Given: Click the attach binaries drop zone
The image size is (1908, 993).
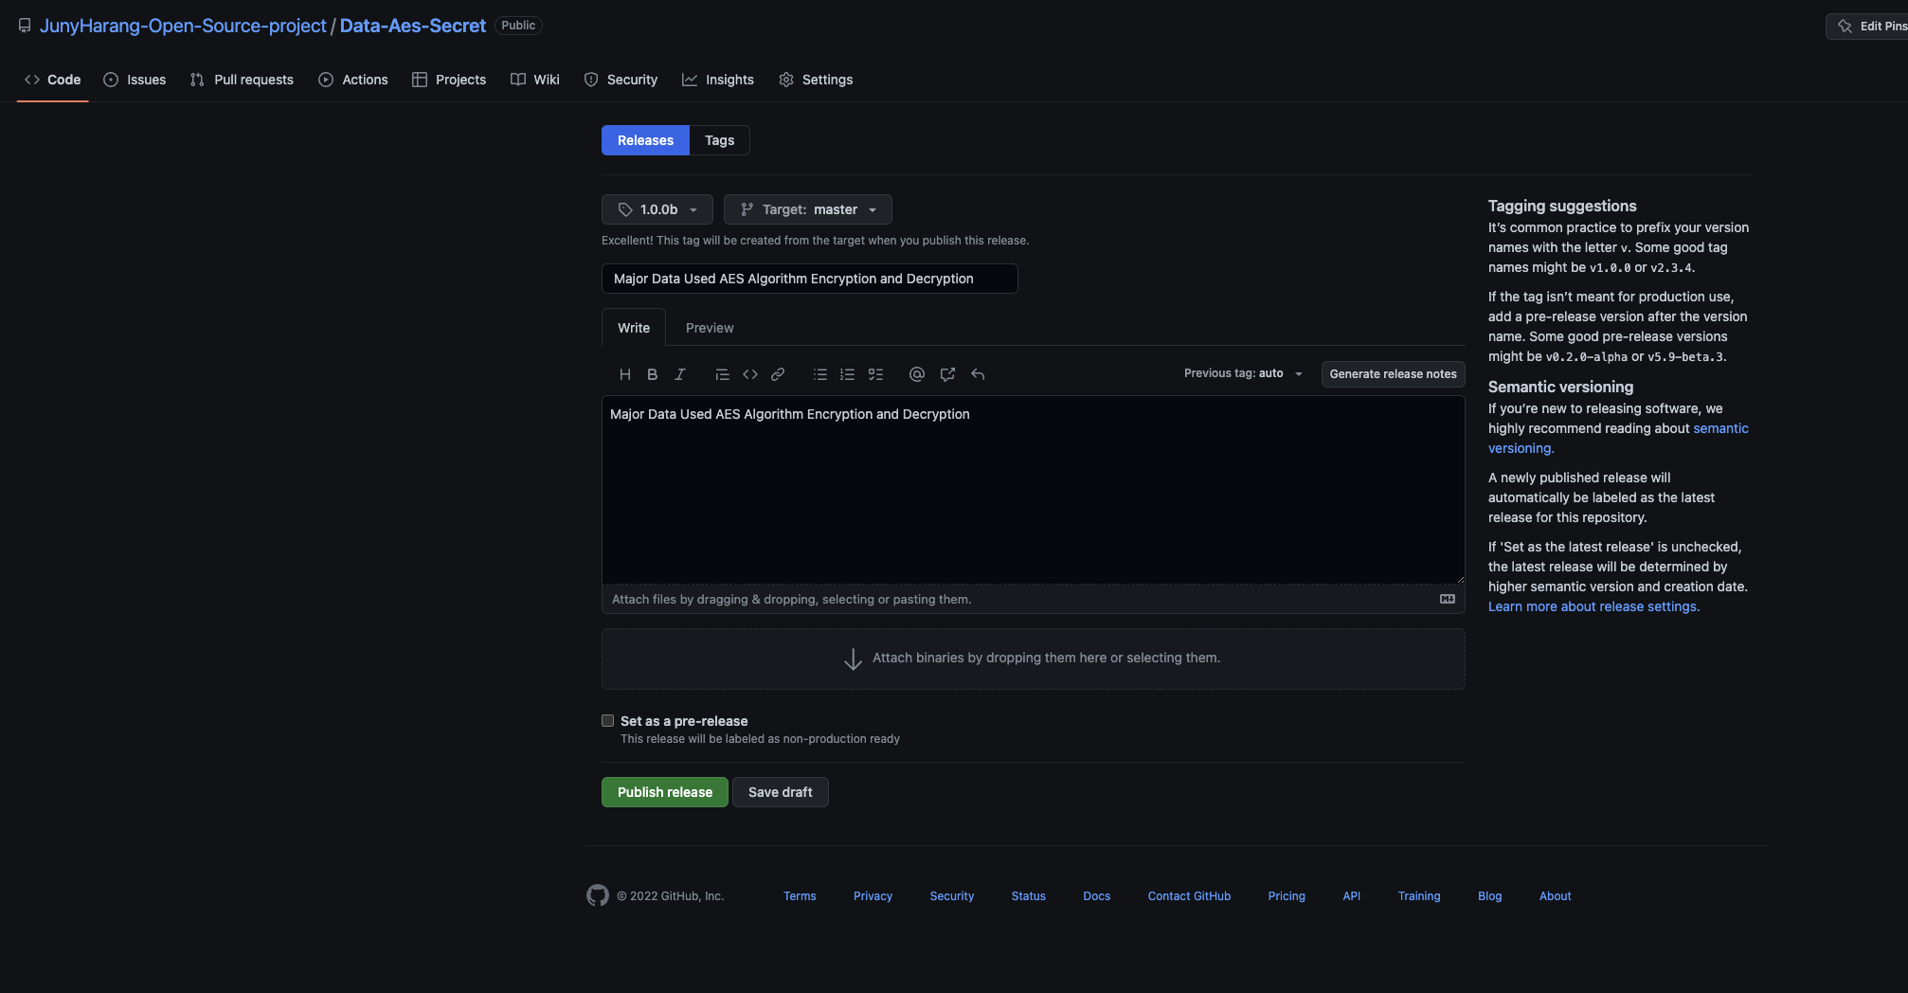Looking at the screenshot, I should (1034, 659).
